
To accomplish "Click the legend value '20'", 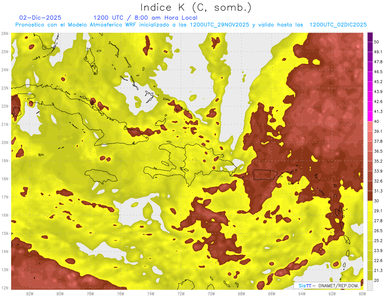I will (x=377, y=280).
